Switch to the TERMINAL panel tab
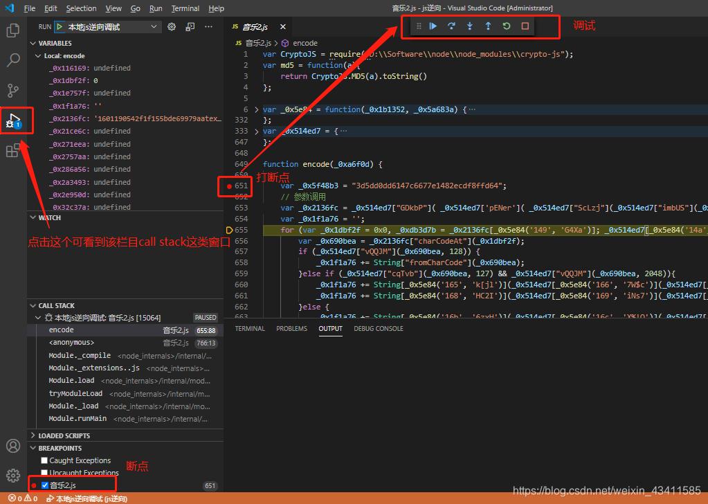The height and width of the screenshot is (504, 708). pyautogui.click(x=250, y=329)
